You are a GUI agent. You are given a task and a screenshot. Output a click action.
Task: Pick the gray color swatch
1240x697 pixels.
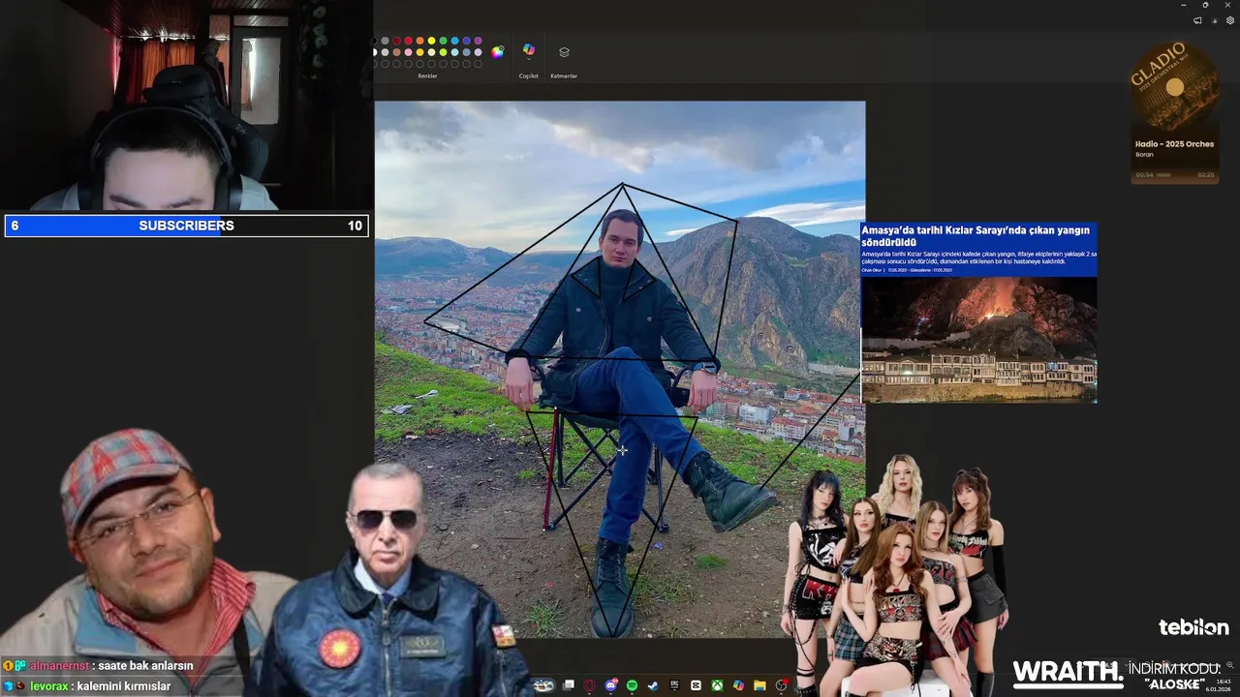click(x=385, y=41)
